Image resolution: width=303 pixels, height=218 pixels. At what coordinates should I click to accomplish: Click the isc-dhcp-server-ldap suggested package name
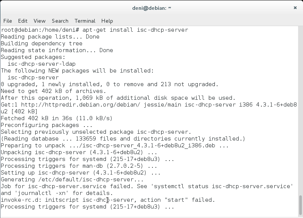(42, 64)
